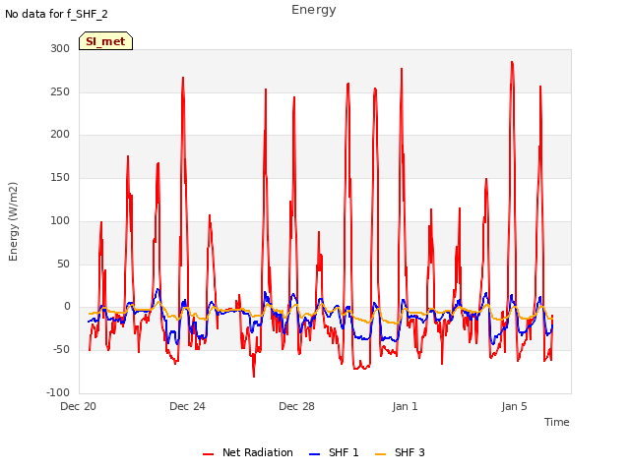This screenshot has width=630, height=472.
Task: Click the Jan 5 x-axis tick label
Action: (514, 406)
